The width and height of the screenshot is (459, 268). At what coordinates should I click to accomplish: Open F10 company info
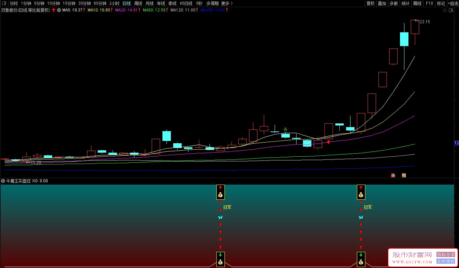click(x=429, y=3)
